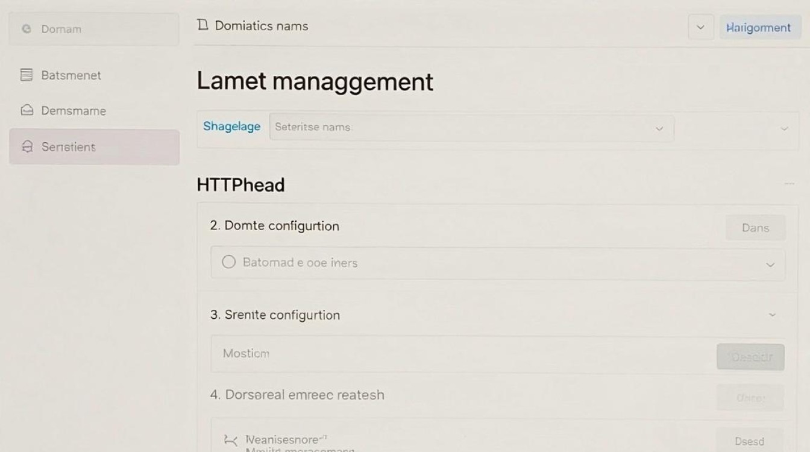Click the Dans button
The height and width of the screenshot is (452, 810).
pos(756,228)
